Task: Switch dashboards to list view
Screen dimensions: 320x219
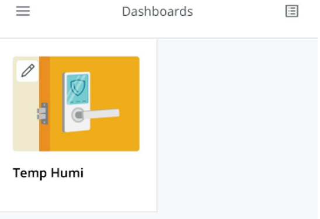Action: click(x=291, y=11)
